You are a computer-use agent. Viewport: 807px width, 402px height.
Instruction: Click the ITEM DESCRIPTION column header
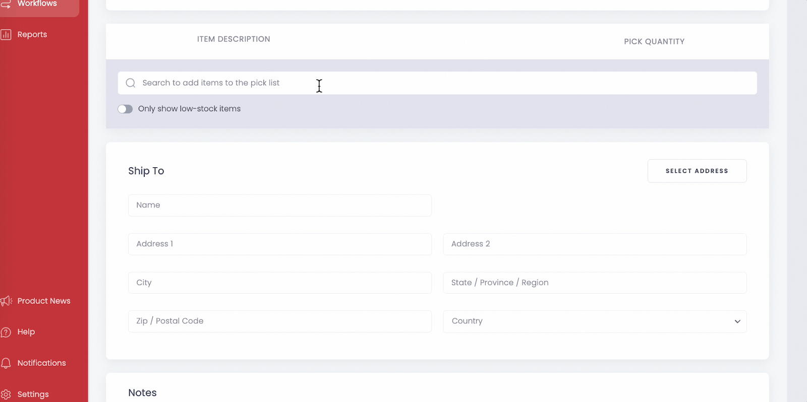point(234,39)
